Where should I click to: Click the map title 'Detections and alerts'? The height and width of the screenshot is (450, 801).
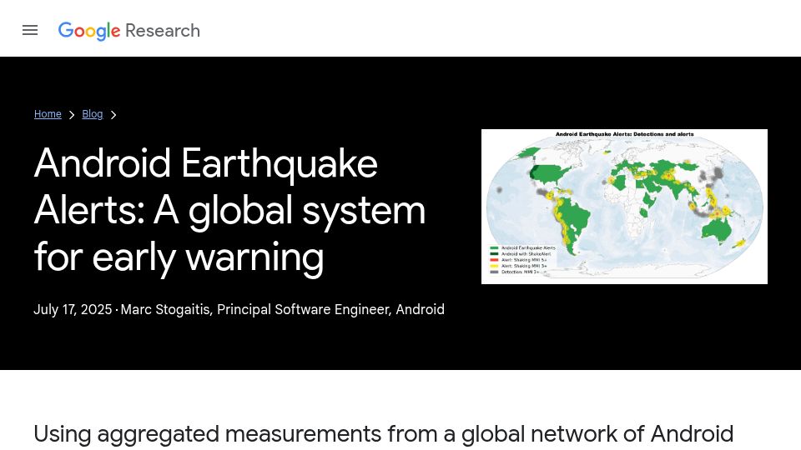(663, 134)
